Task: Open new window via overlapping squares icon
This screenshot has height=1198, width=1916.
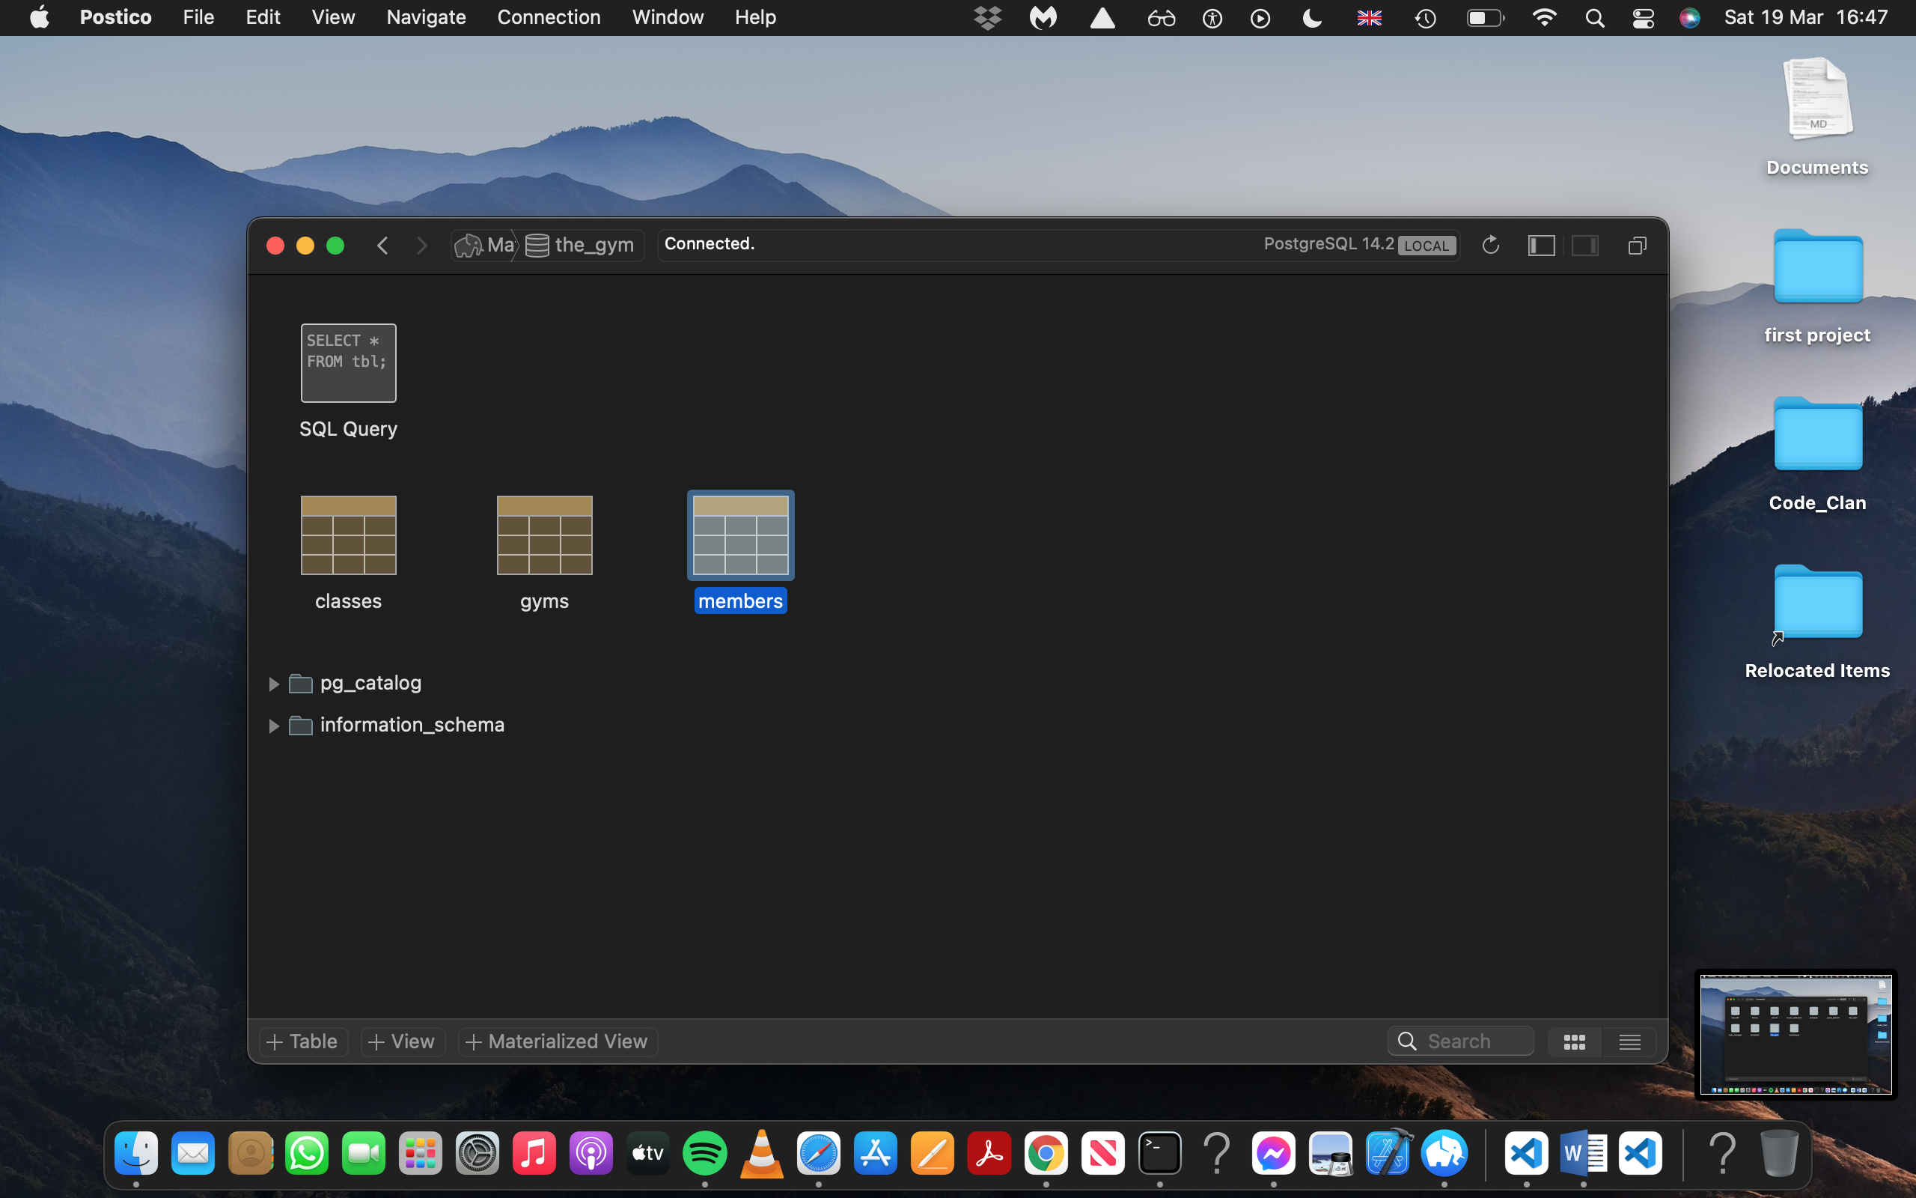Action: (1638, 246)
